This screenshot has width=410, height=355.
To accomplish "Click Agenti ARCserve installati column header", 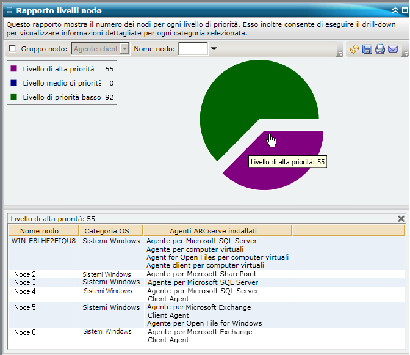I will point(213,231).
